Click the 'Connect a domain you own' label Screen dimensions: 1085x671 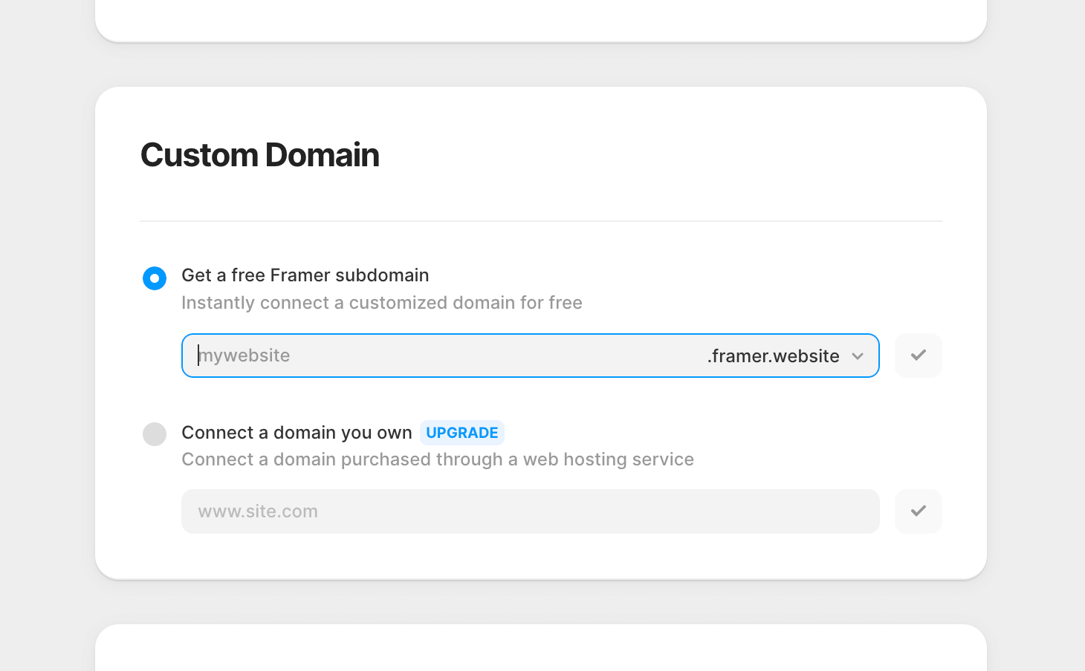(297, 433)
